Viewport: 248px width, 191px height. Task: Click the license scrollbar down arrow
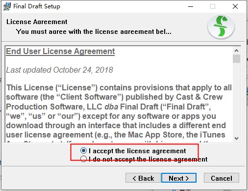[236, 138]
